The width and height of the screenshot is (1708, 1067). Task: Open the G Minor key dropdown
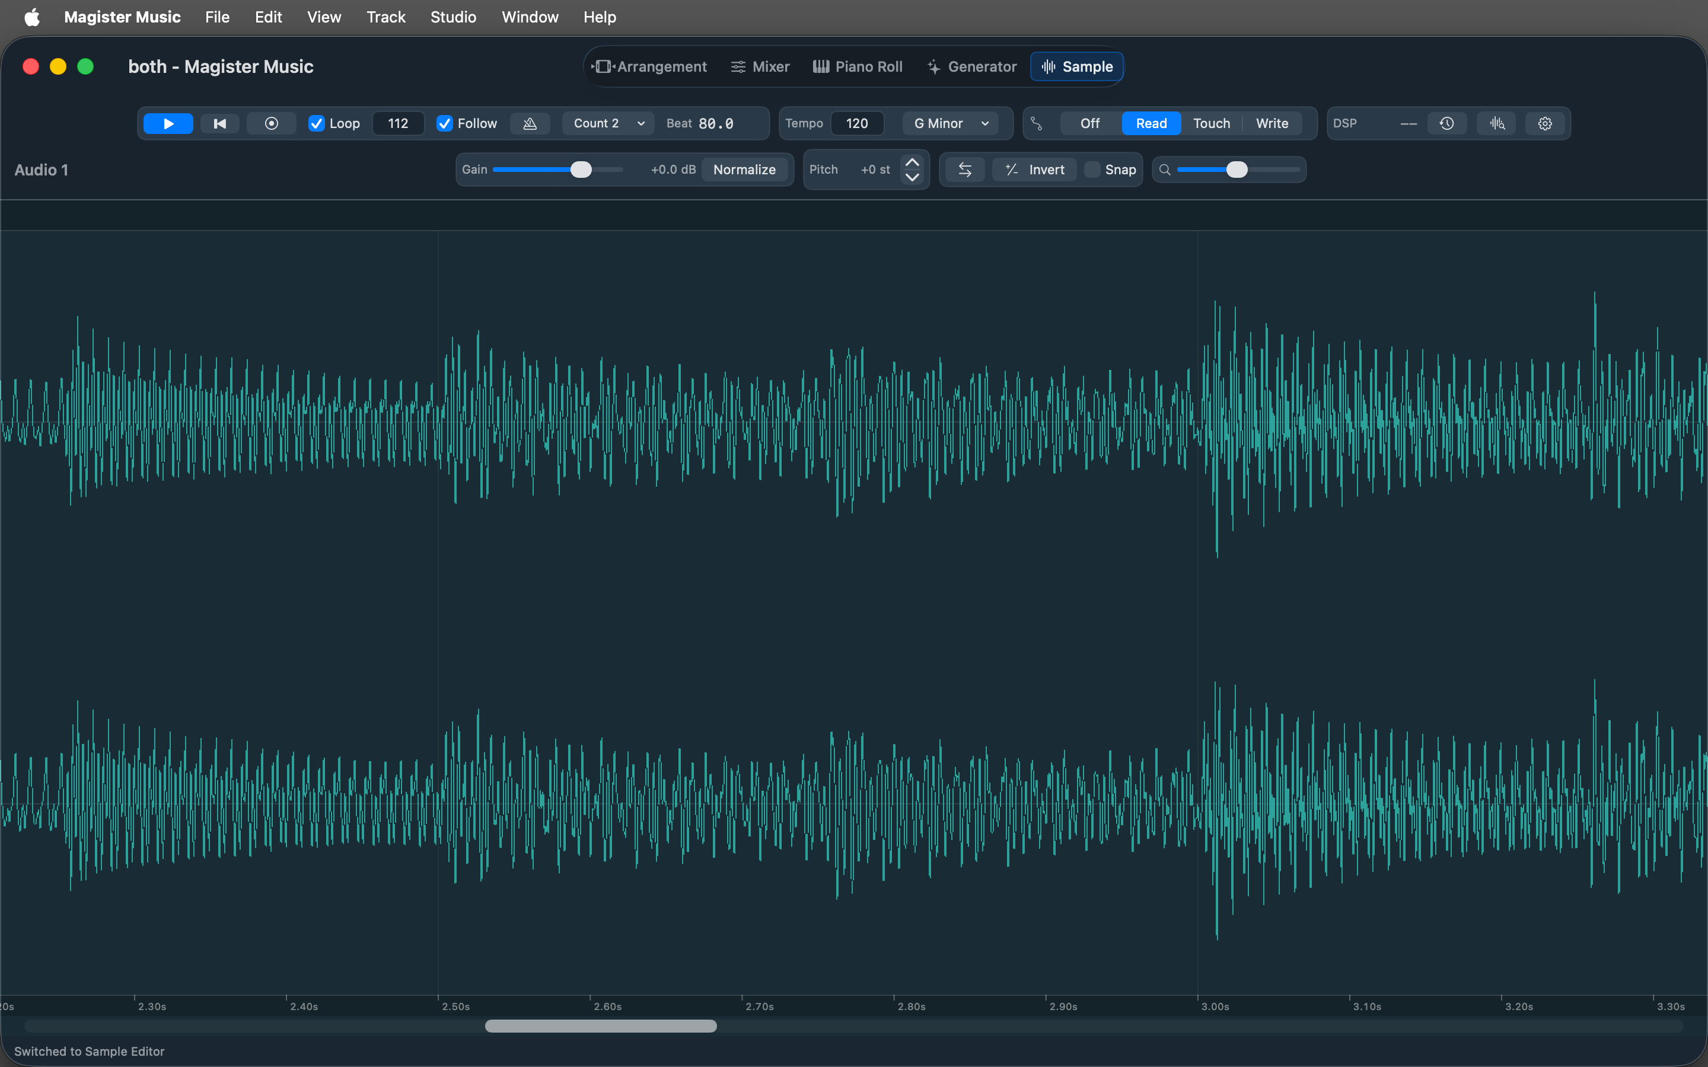(x=951, y=123)
